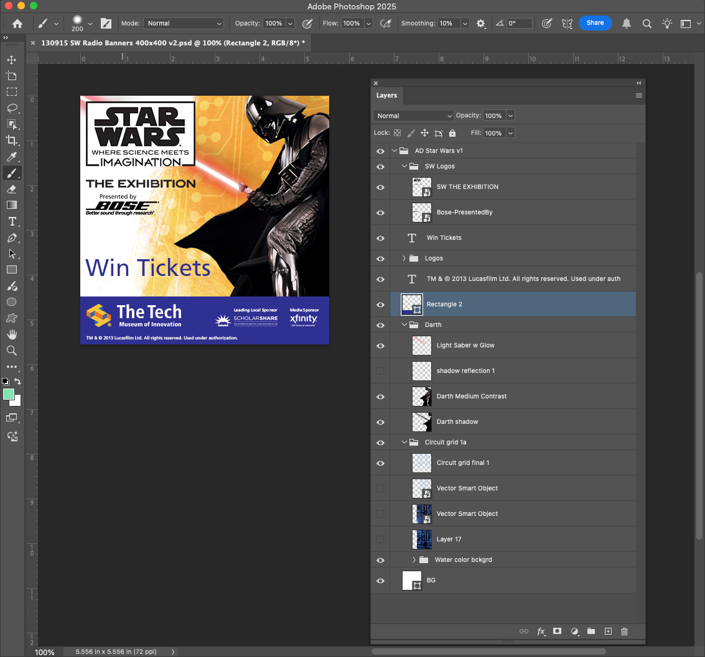
Task: Select the Zoom tool
Action: click(12, 351)
